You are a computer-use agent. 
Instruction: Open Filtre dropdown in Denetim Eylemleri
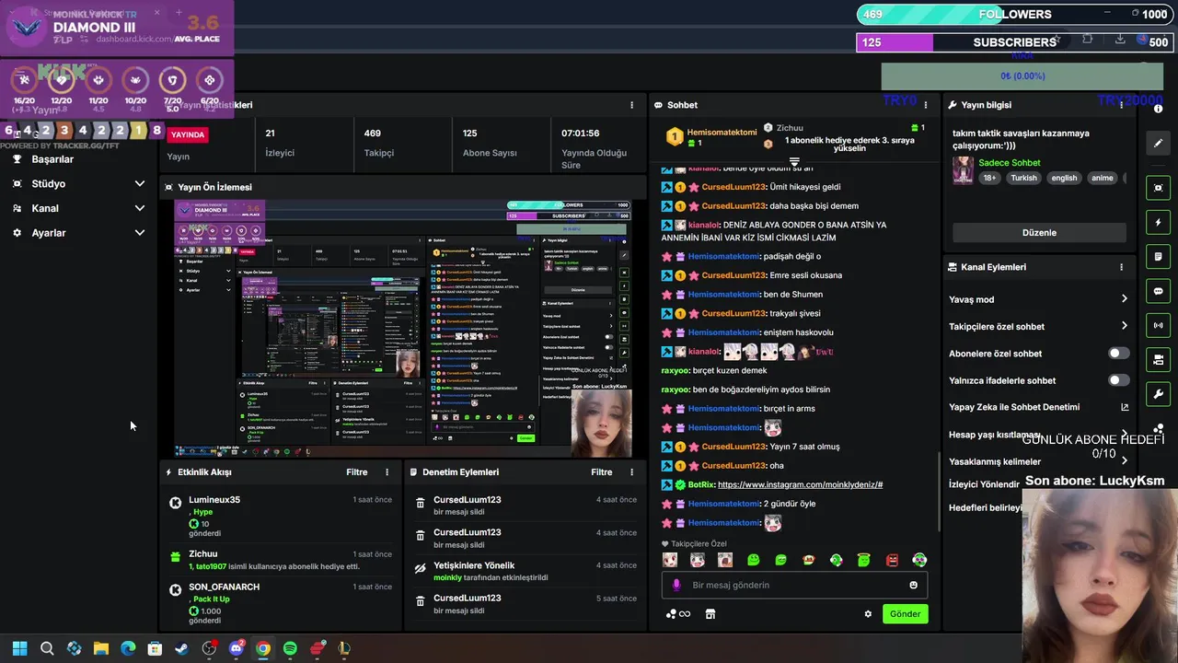tap(601, 472)
